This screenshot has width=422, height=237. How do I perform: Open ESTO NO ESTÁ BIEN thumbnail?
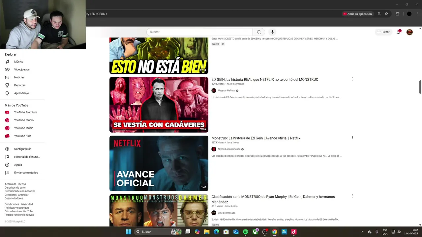(x=159, y=56)
